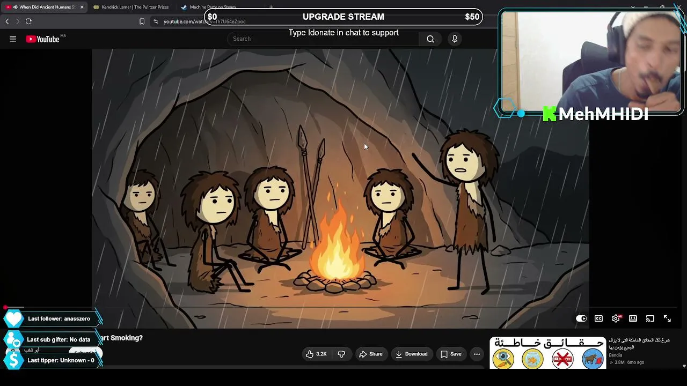Click the YouTube search input field
This screenshot has width=687, height=386.
click(x=322, y=39)
